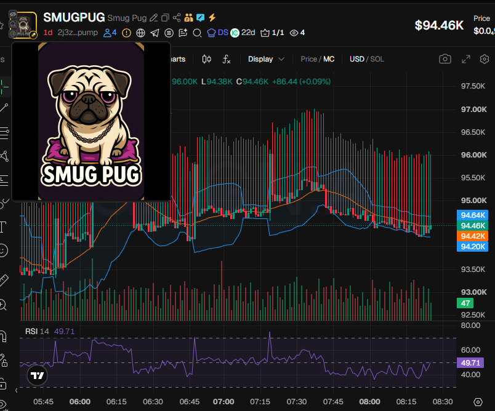
Task: Click the enlarged Smug Pug image preview
Action: [x=91, y=121]
